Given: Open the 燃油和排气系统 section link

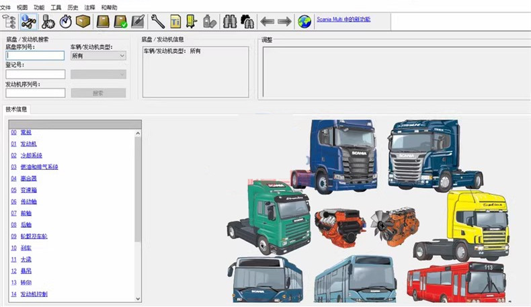Looking at the screenshot, I should 39,167.
